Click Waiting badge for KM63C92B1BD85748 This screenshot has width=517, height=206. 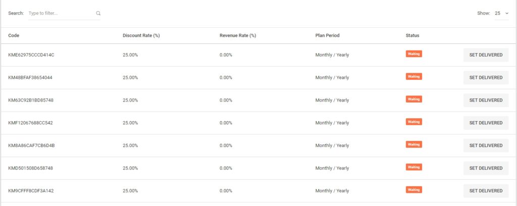point(414,99)
